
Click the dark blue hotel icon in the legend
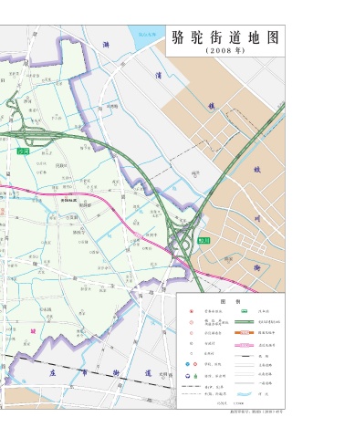[x=188, y=376]
